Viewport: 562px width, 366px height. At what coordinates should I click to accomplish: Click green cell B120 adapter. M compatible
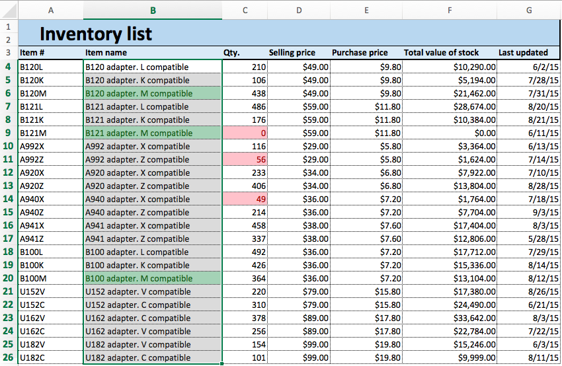pos(153,93)
